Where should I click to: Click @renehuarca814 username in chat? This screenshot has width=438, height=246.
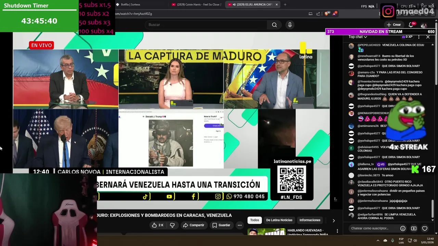(x=369, y=56)
